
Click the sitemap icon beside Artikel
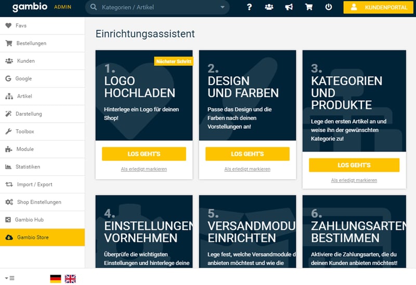9,96
